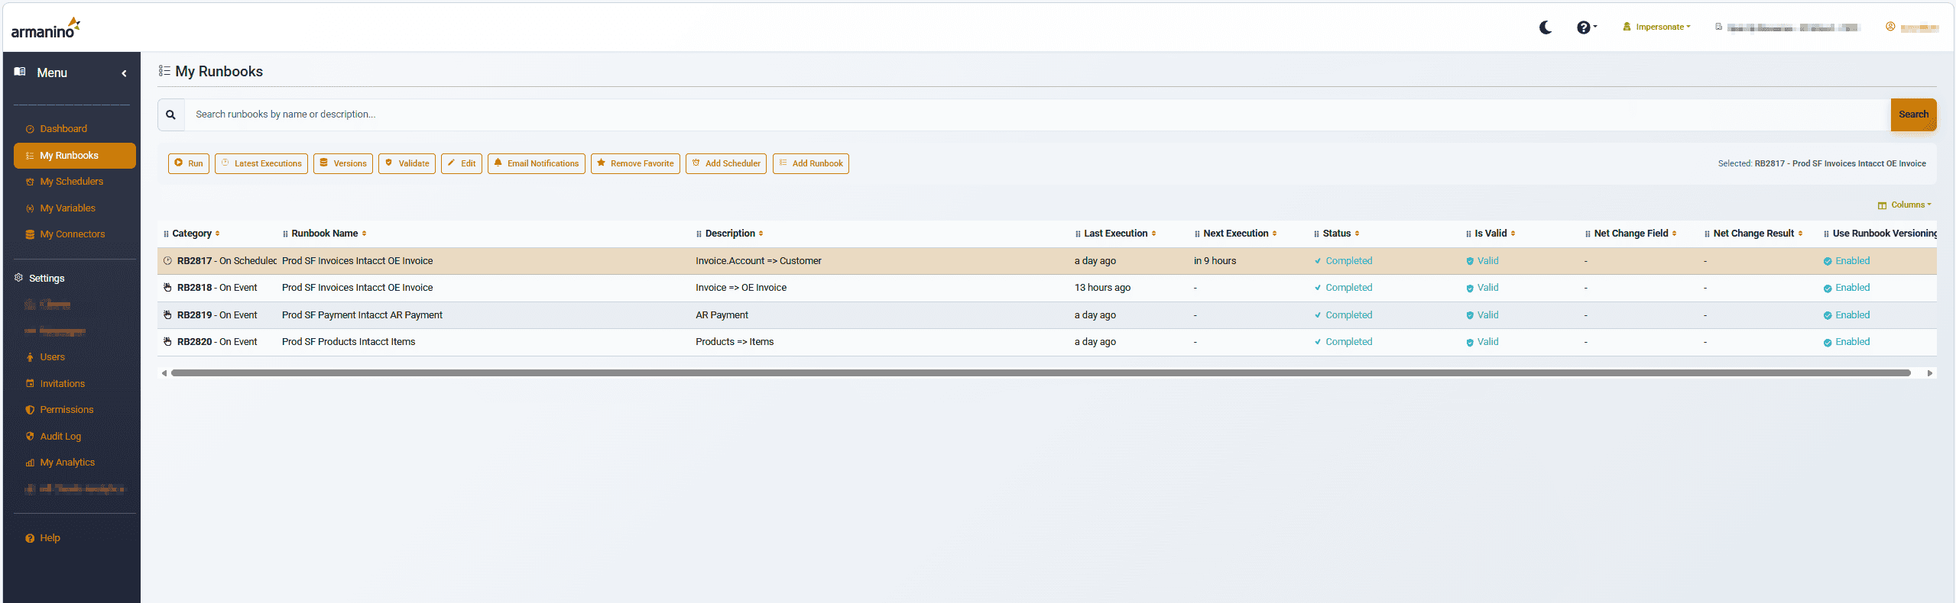Open runbook Versions
This screenshot has width=1956, height=603.
(x=343, y=163)
